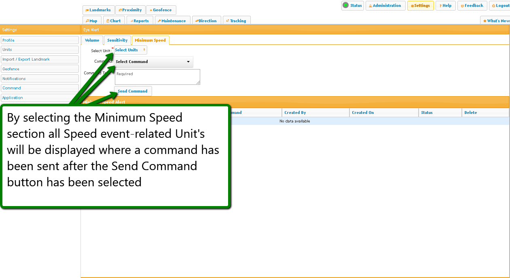Open the What's New star button
The height and width of the screenshot is (278, 510).
pos(496,21)
